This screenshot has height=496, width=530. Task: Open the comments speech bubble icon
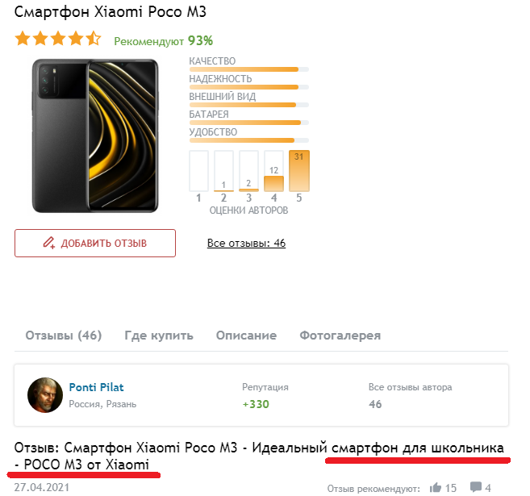tap(476, 487)
